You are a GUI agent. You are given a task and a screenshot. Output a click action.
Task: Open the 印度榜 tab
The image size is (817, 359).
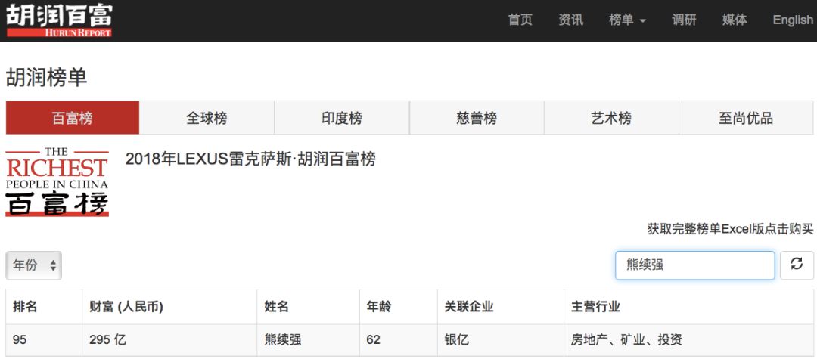coord(342,118)
